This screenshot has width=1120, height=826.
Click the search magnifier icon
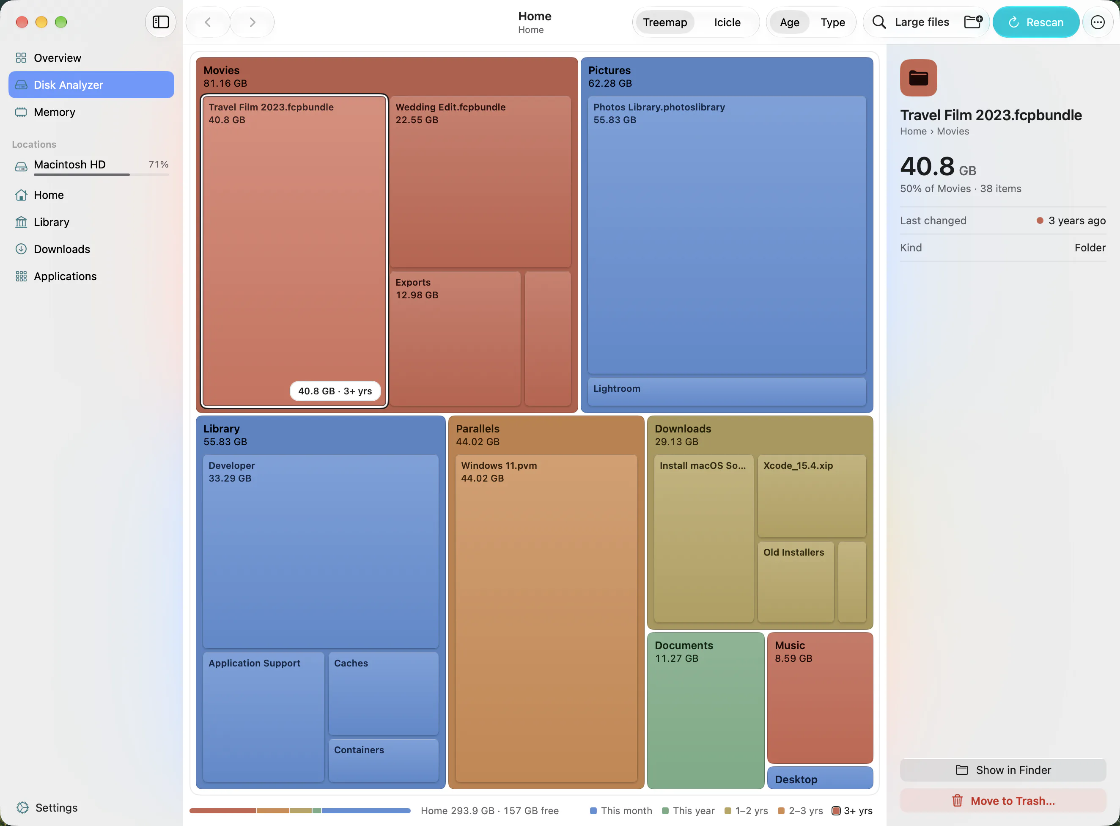coord(878,22)
